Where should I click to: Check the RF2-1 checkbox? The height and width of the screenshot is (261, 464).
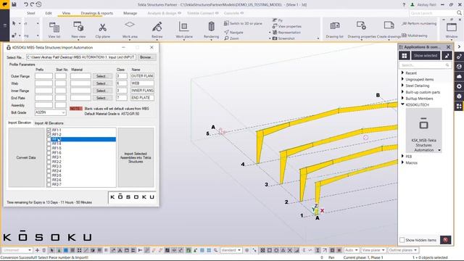pos(49,157)
